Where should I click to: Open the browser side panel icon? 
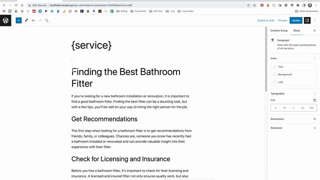pos(304,5)
